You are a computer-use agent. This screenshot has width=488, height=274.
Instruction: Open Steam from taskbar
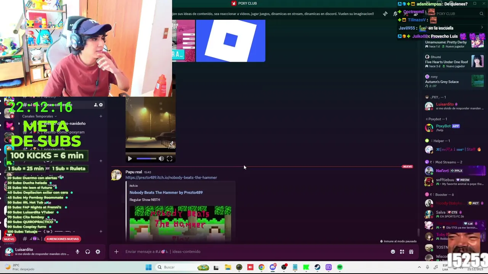pos(317,267)
